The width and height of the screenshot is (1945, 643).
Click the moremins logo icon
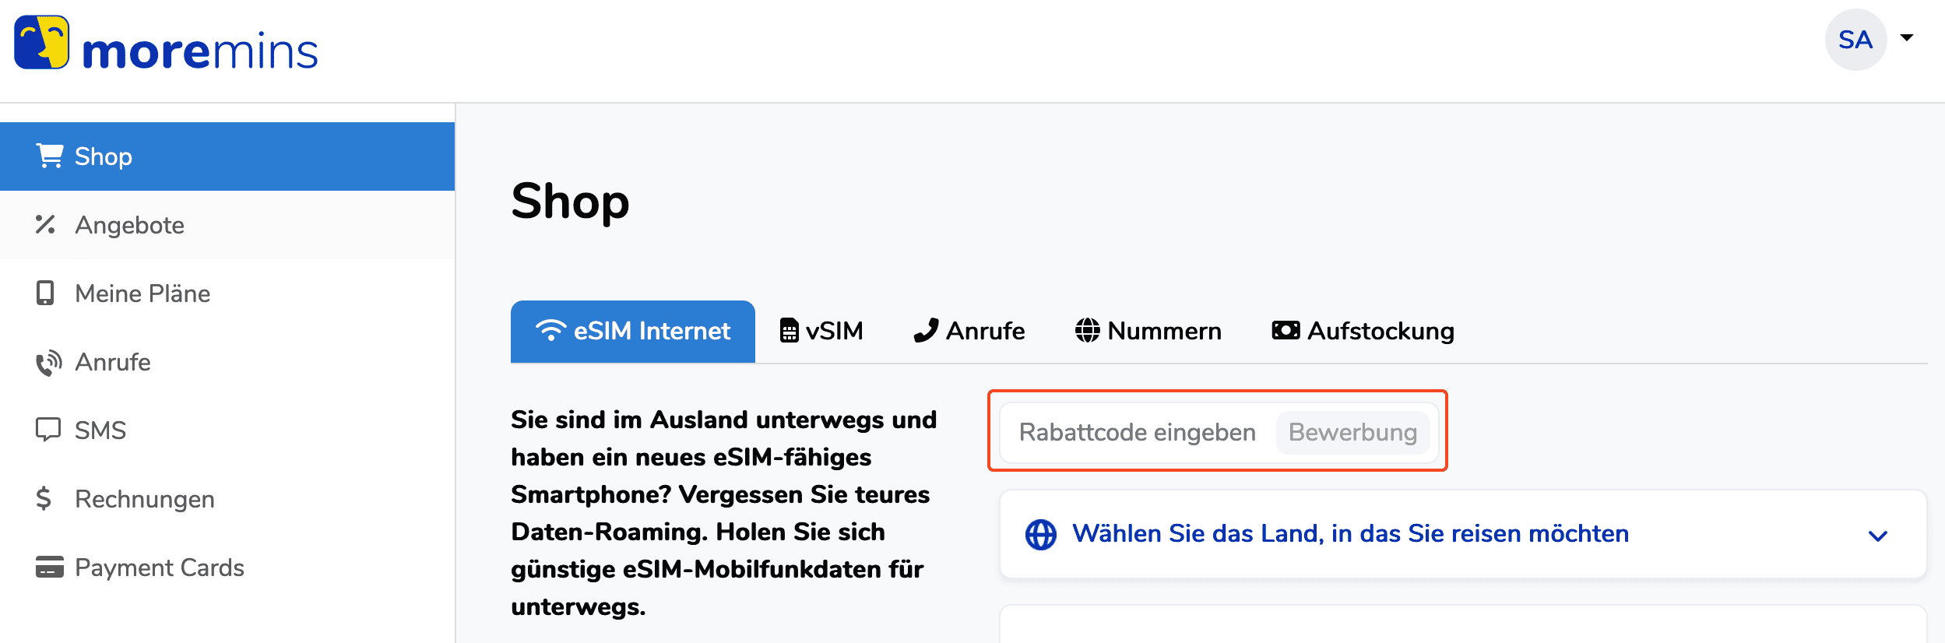[42, 43]
